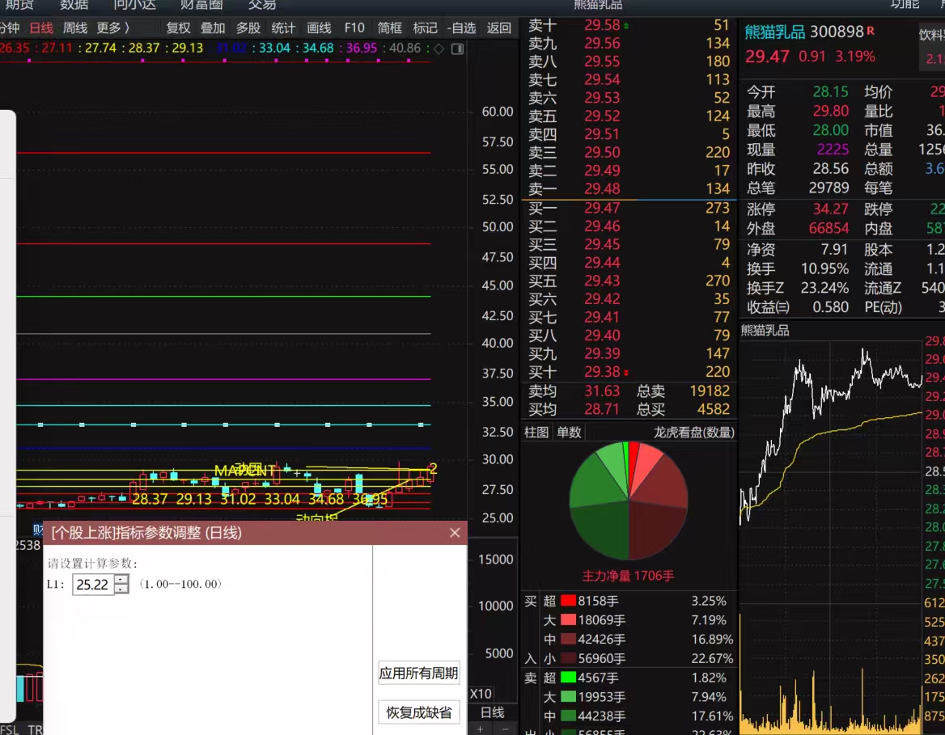Close the 指标参数调整 dialog
The width and height of the screenshot is (945, 735).
455,533
